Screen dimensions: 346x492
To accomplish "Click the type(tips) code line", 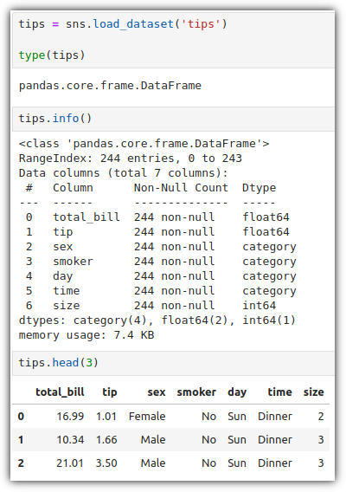I will [52, 55].
